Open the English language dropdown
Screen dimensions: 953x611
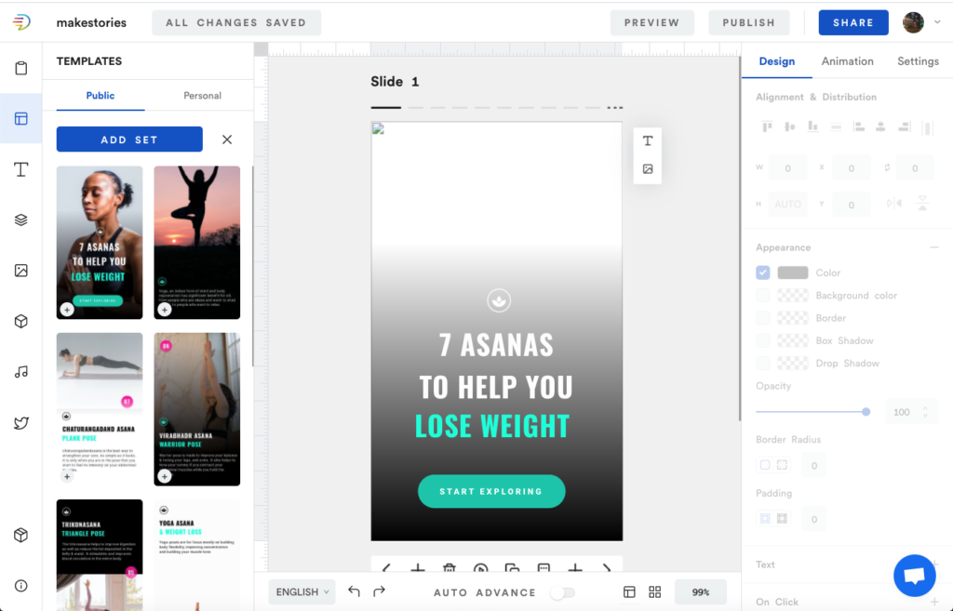[x=302, y=591]
